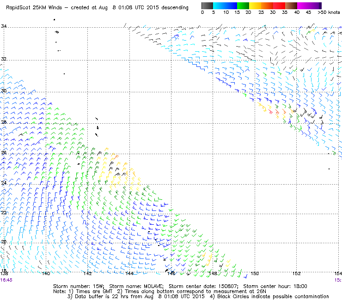Click the latitude label '22'

[4, 212]
